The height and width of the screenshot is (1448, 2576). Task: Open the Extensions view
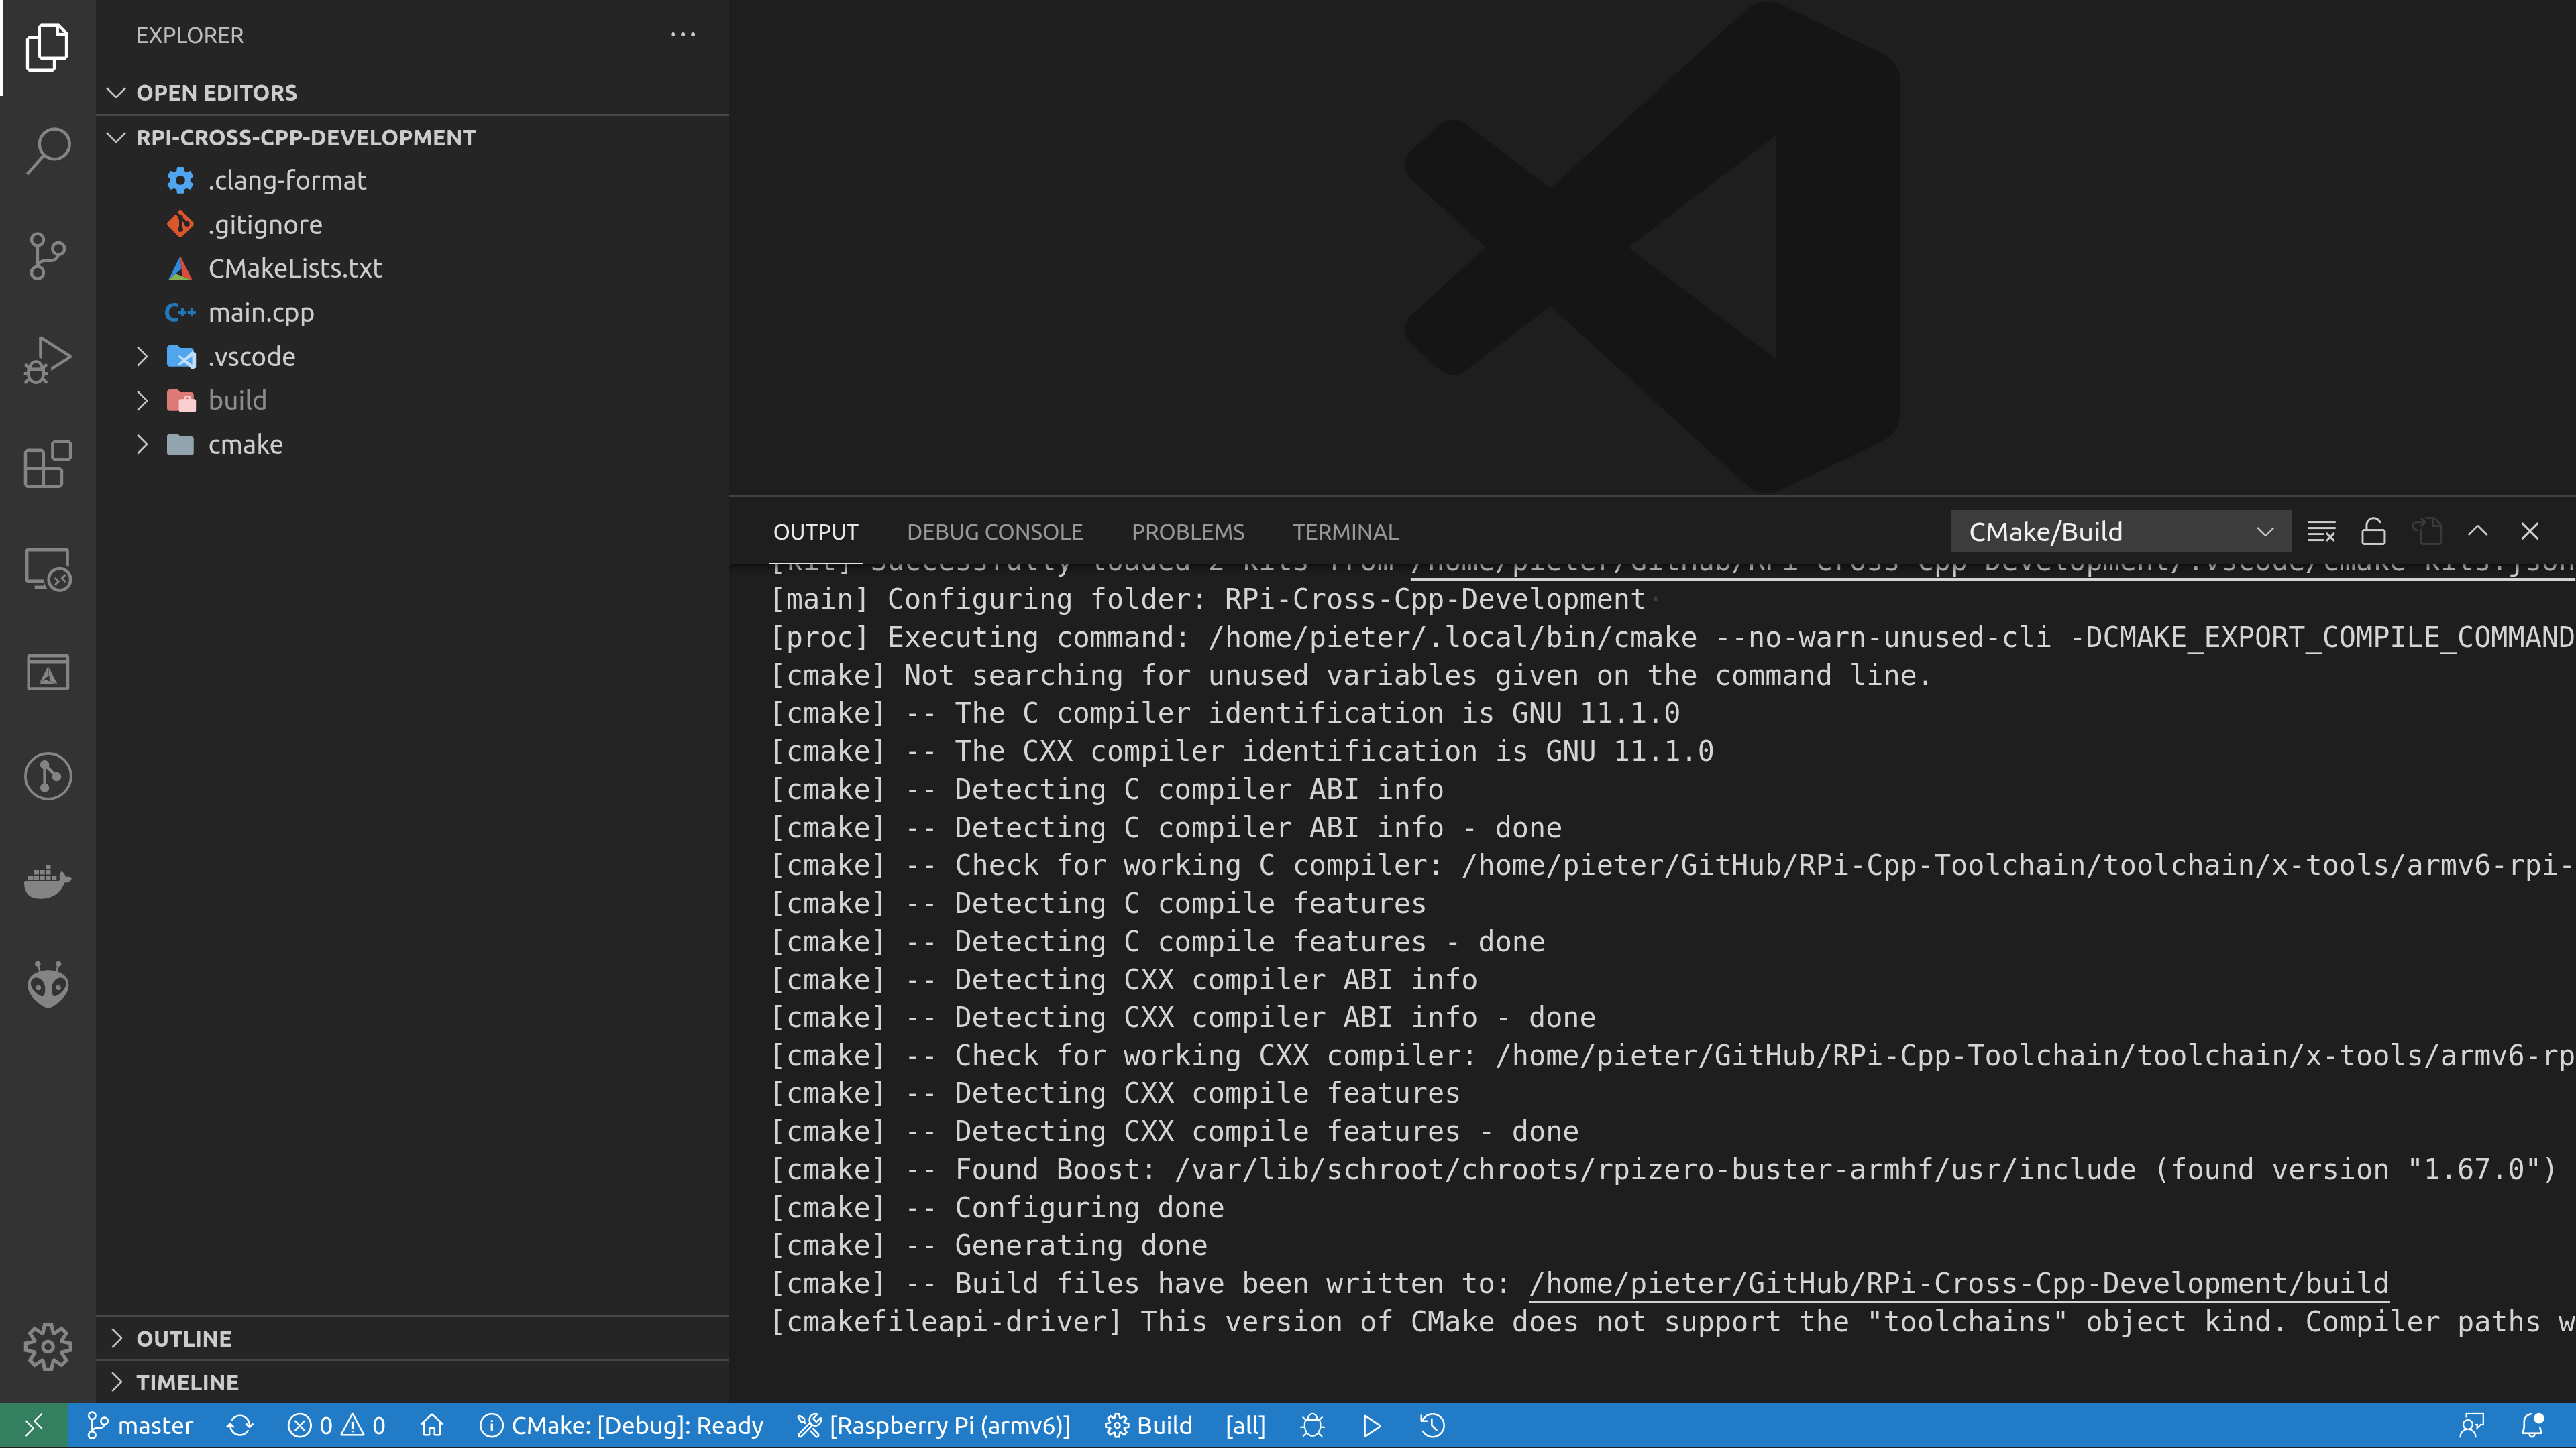pyautogui.click(x=47, y=464)
